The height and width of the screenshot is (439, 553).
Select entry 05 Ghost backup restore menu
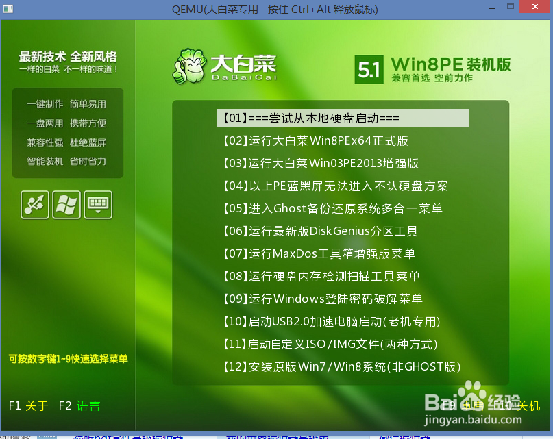(332, 208)
